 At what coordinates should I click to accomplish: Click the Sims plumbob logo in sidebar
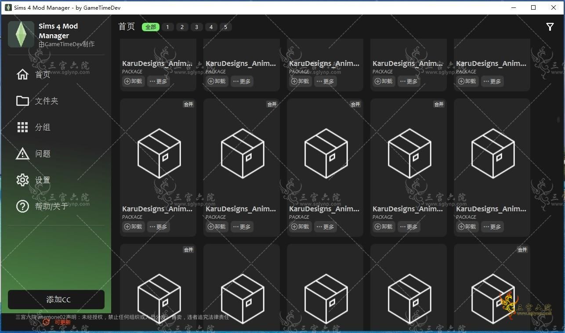coord(21,34)
